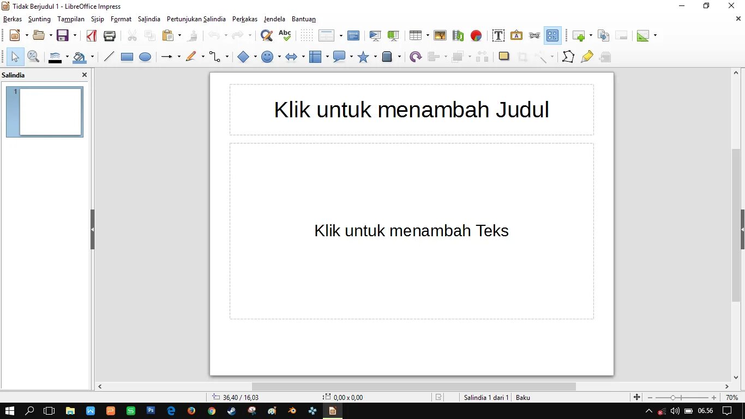Click the Save floppy disk icon
The image size is (745, 419).
[63, 35]
